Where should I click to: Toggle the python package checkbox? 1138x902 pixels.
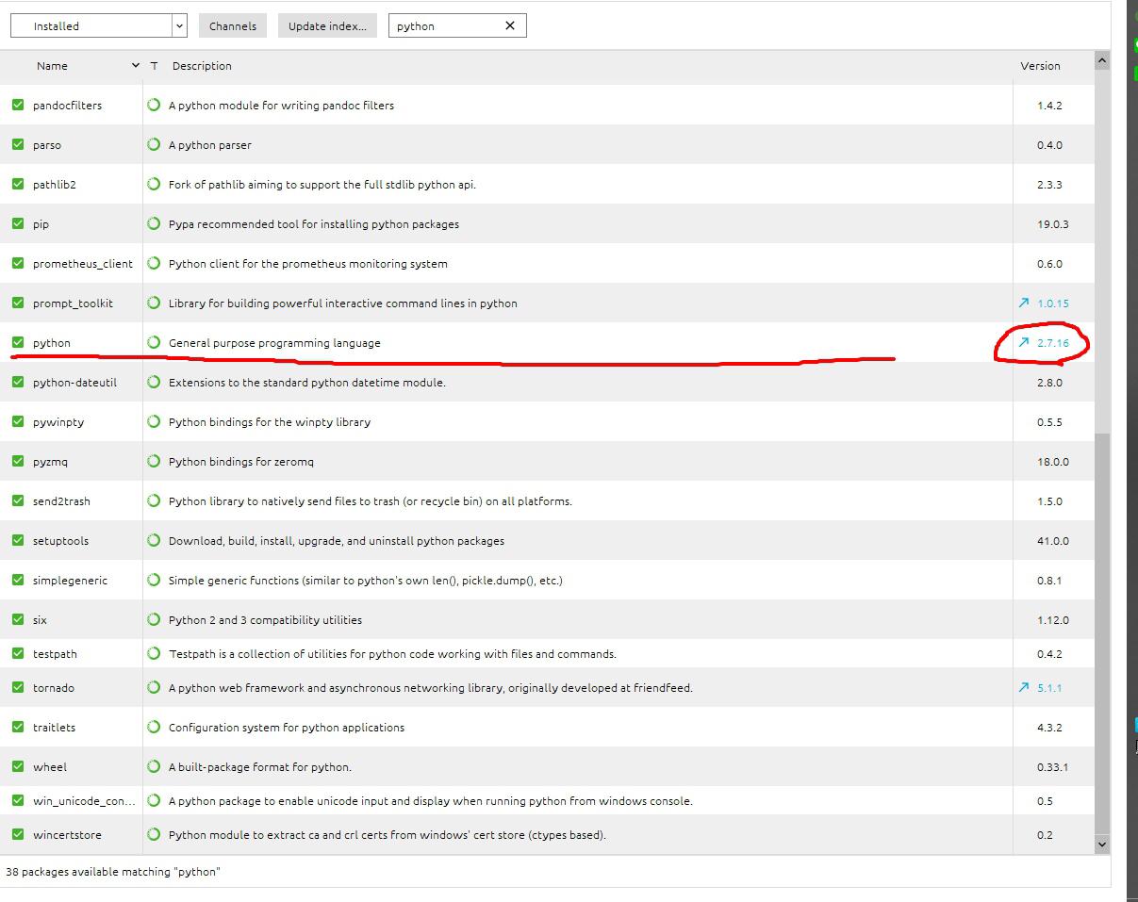pyautogui.click(x=18, y=342)
